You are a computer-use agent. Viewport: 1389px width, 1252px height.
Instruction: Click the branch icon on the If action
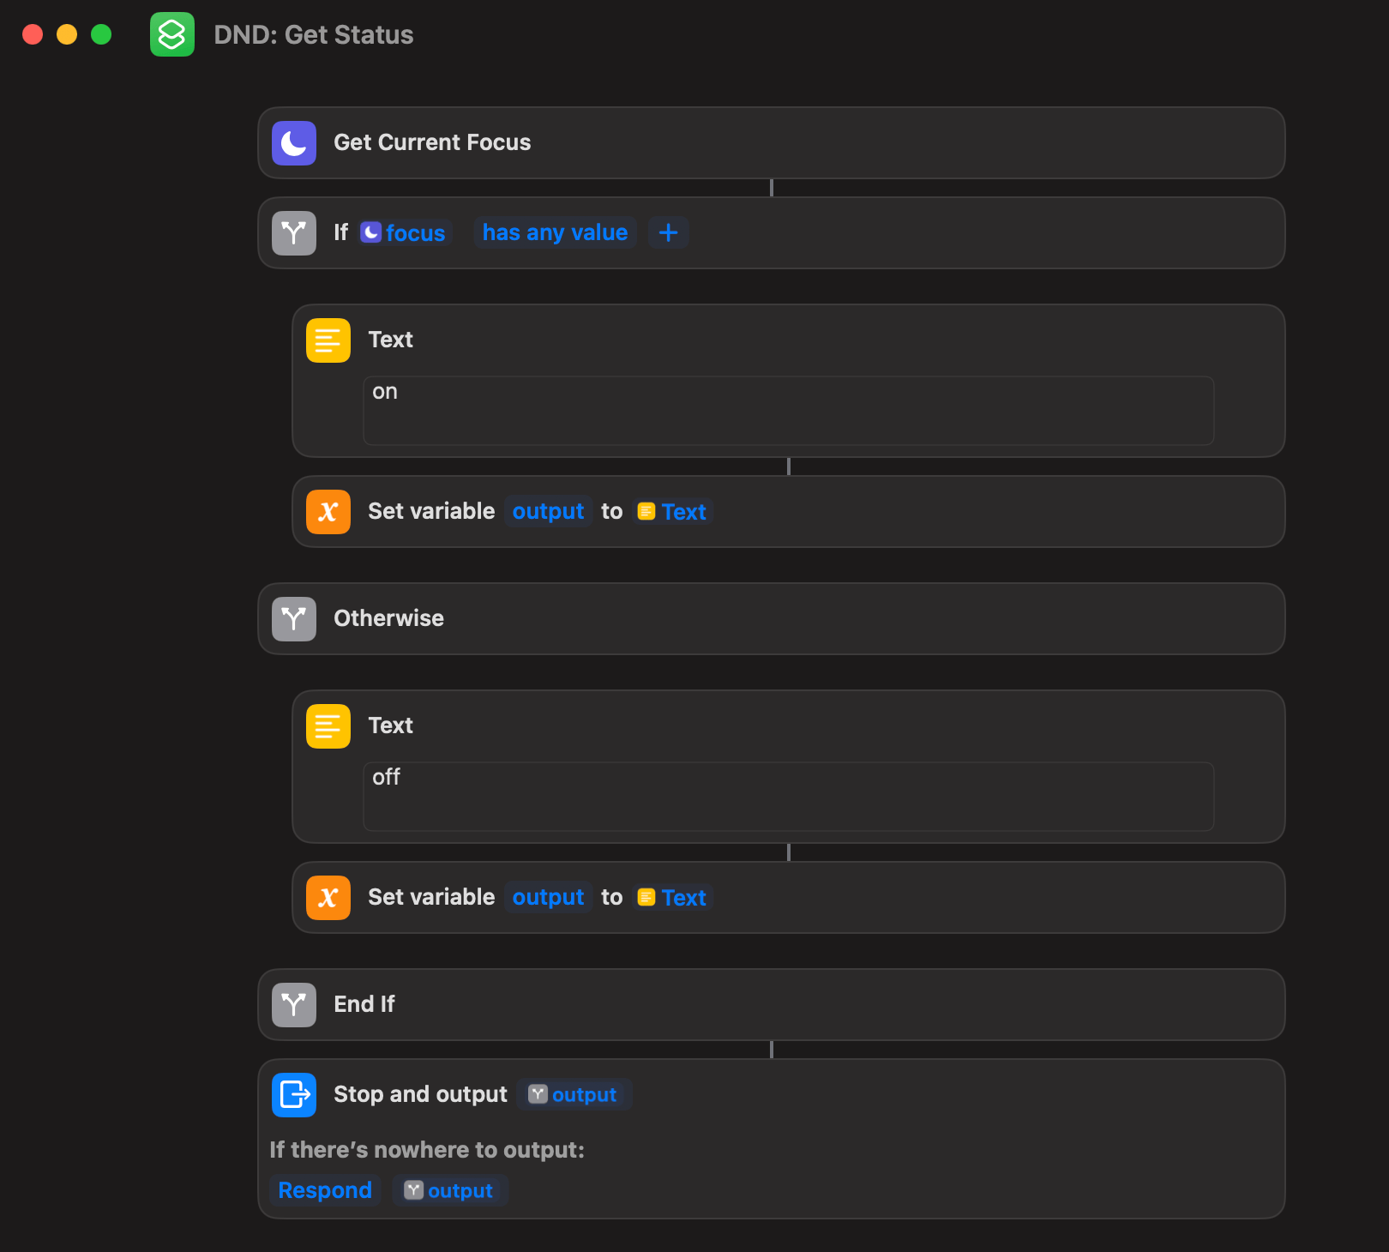pyautogui.click(x=294, y=233)
